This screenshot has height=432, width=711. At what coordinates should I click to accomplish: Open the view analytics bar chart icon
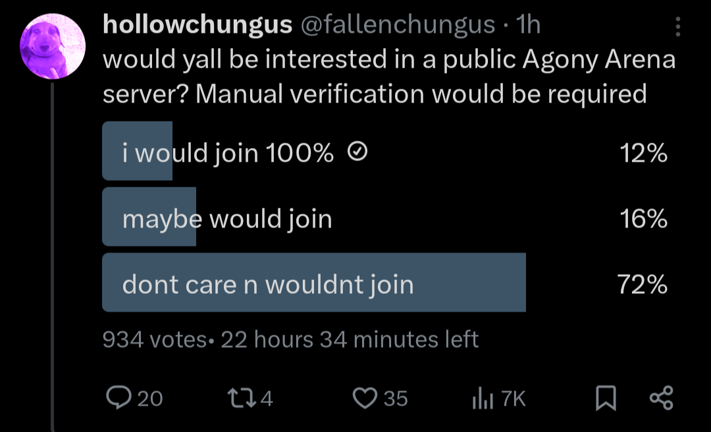click(x=483, y=398)
